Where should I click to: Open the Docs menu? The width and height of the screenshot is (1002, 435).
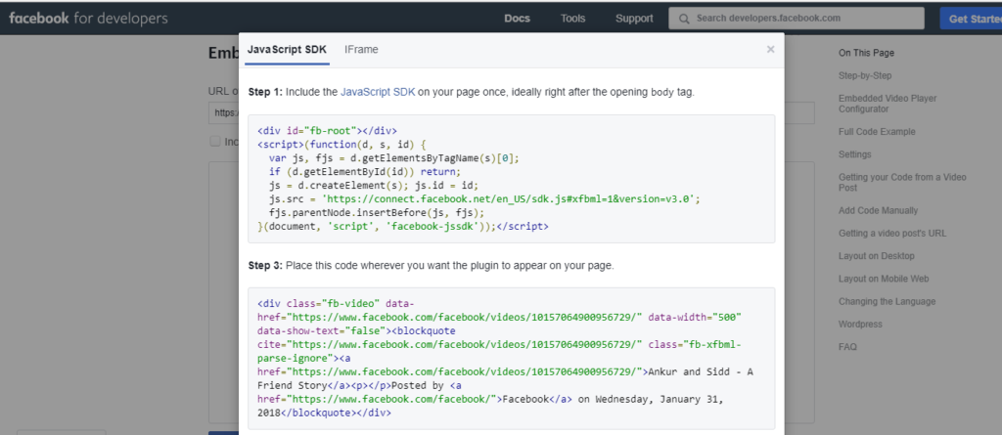517,19
